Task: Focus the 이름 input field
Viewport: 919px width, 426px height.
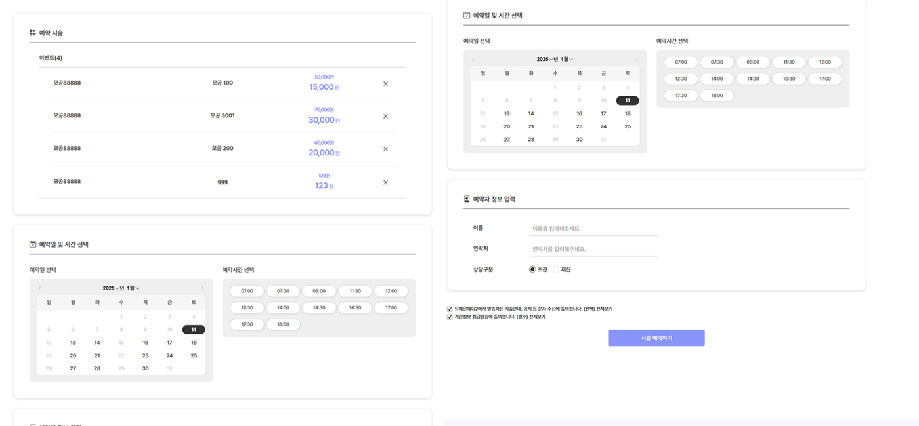Action: tap(593, 229)
